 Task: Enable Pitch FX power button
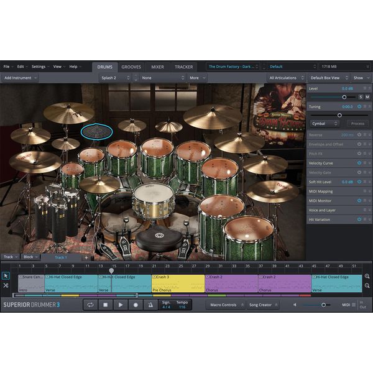tap(359, 154)
